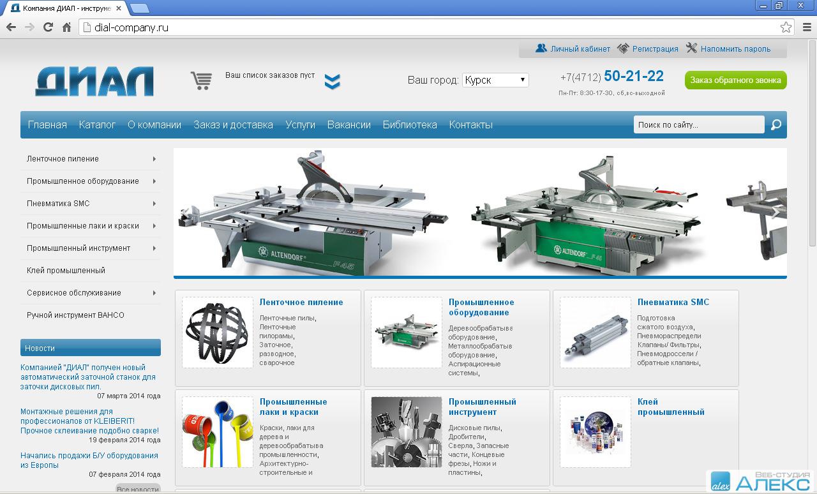
Task: Expand order list with double chevron
Action: [332, 82]
